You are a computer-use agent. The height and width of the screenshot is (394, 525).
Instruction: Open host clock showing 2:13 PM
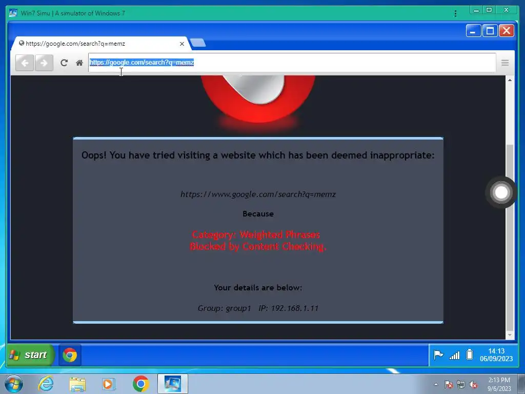pos(499,384)
